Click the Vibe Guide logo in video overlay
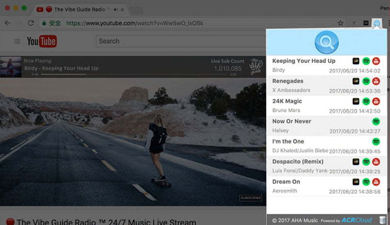The width and height of the screenshot is (390, 225). pos(256,67)
